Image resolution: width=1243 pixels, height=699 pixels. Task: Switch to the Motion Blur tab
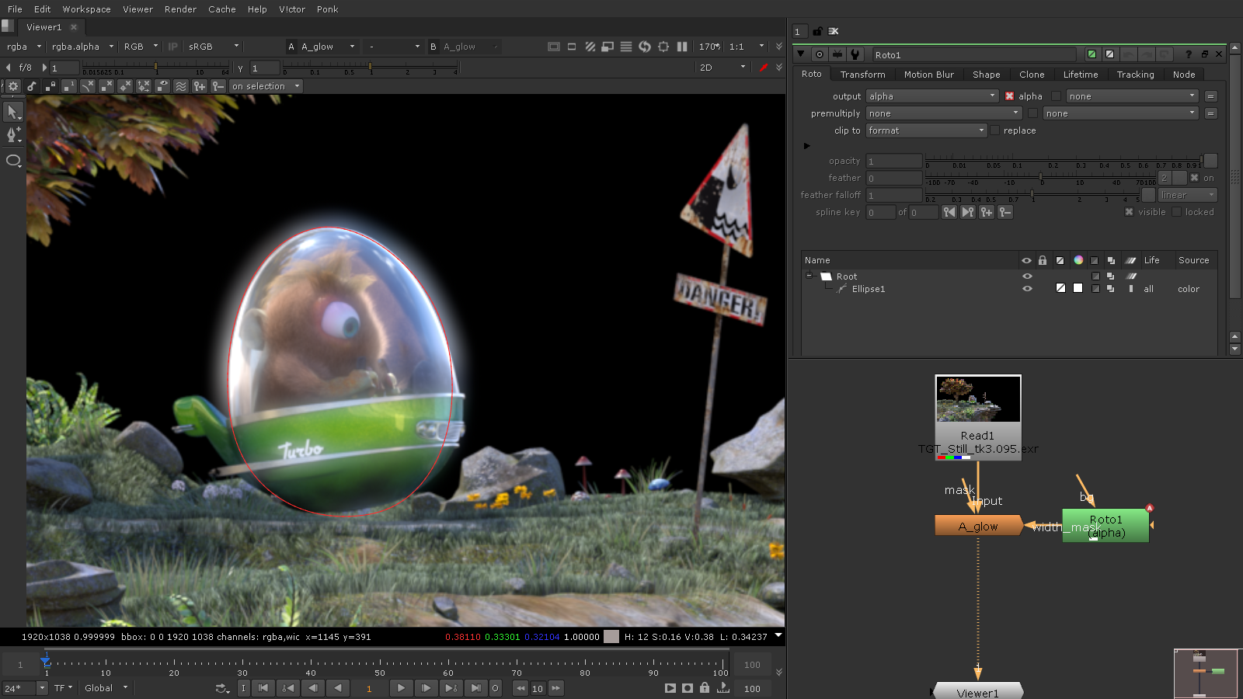coord(928,75)
